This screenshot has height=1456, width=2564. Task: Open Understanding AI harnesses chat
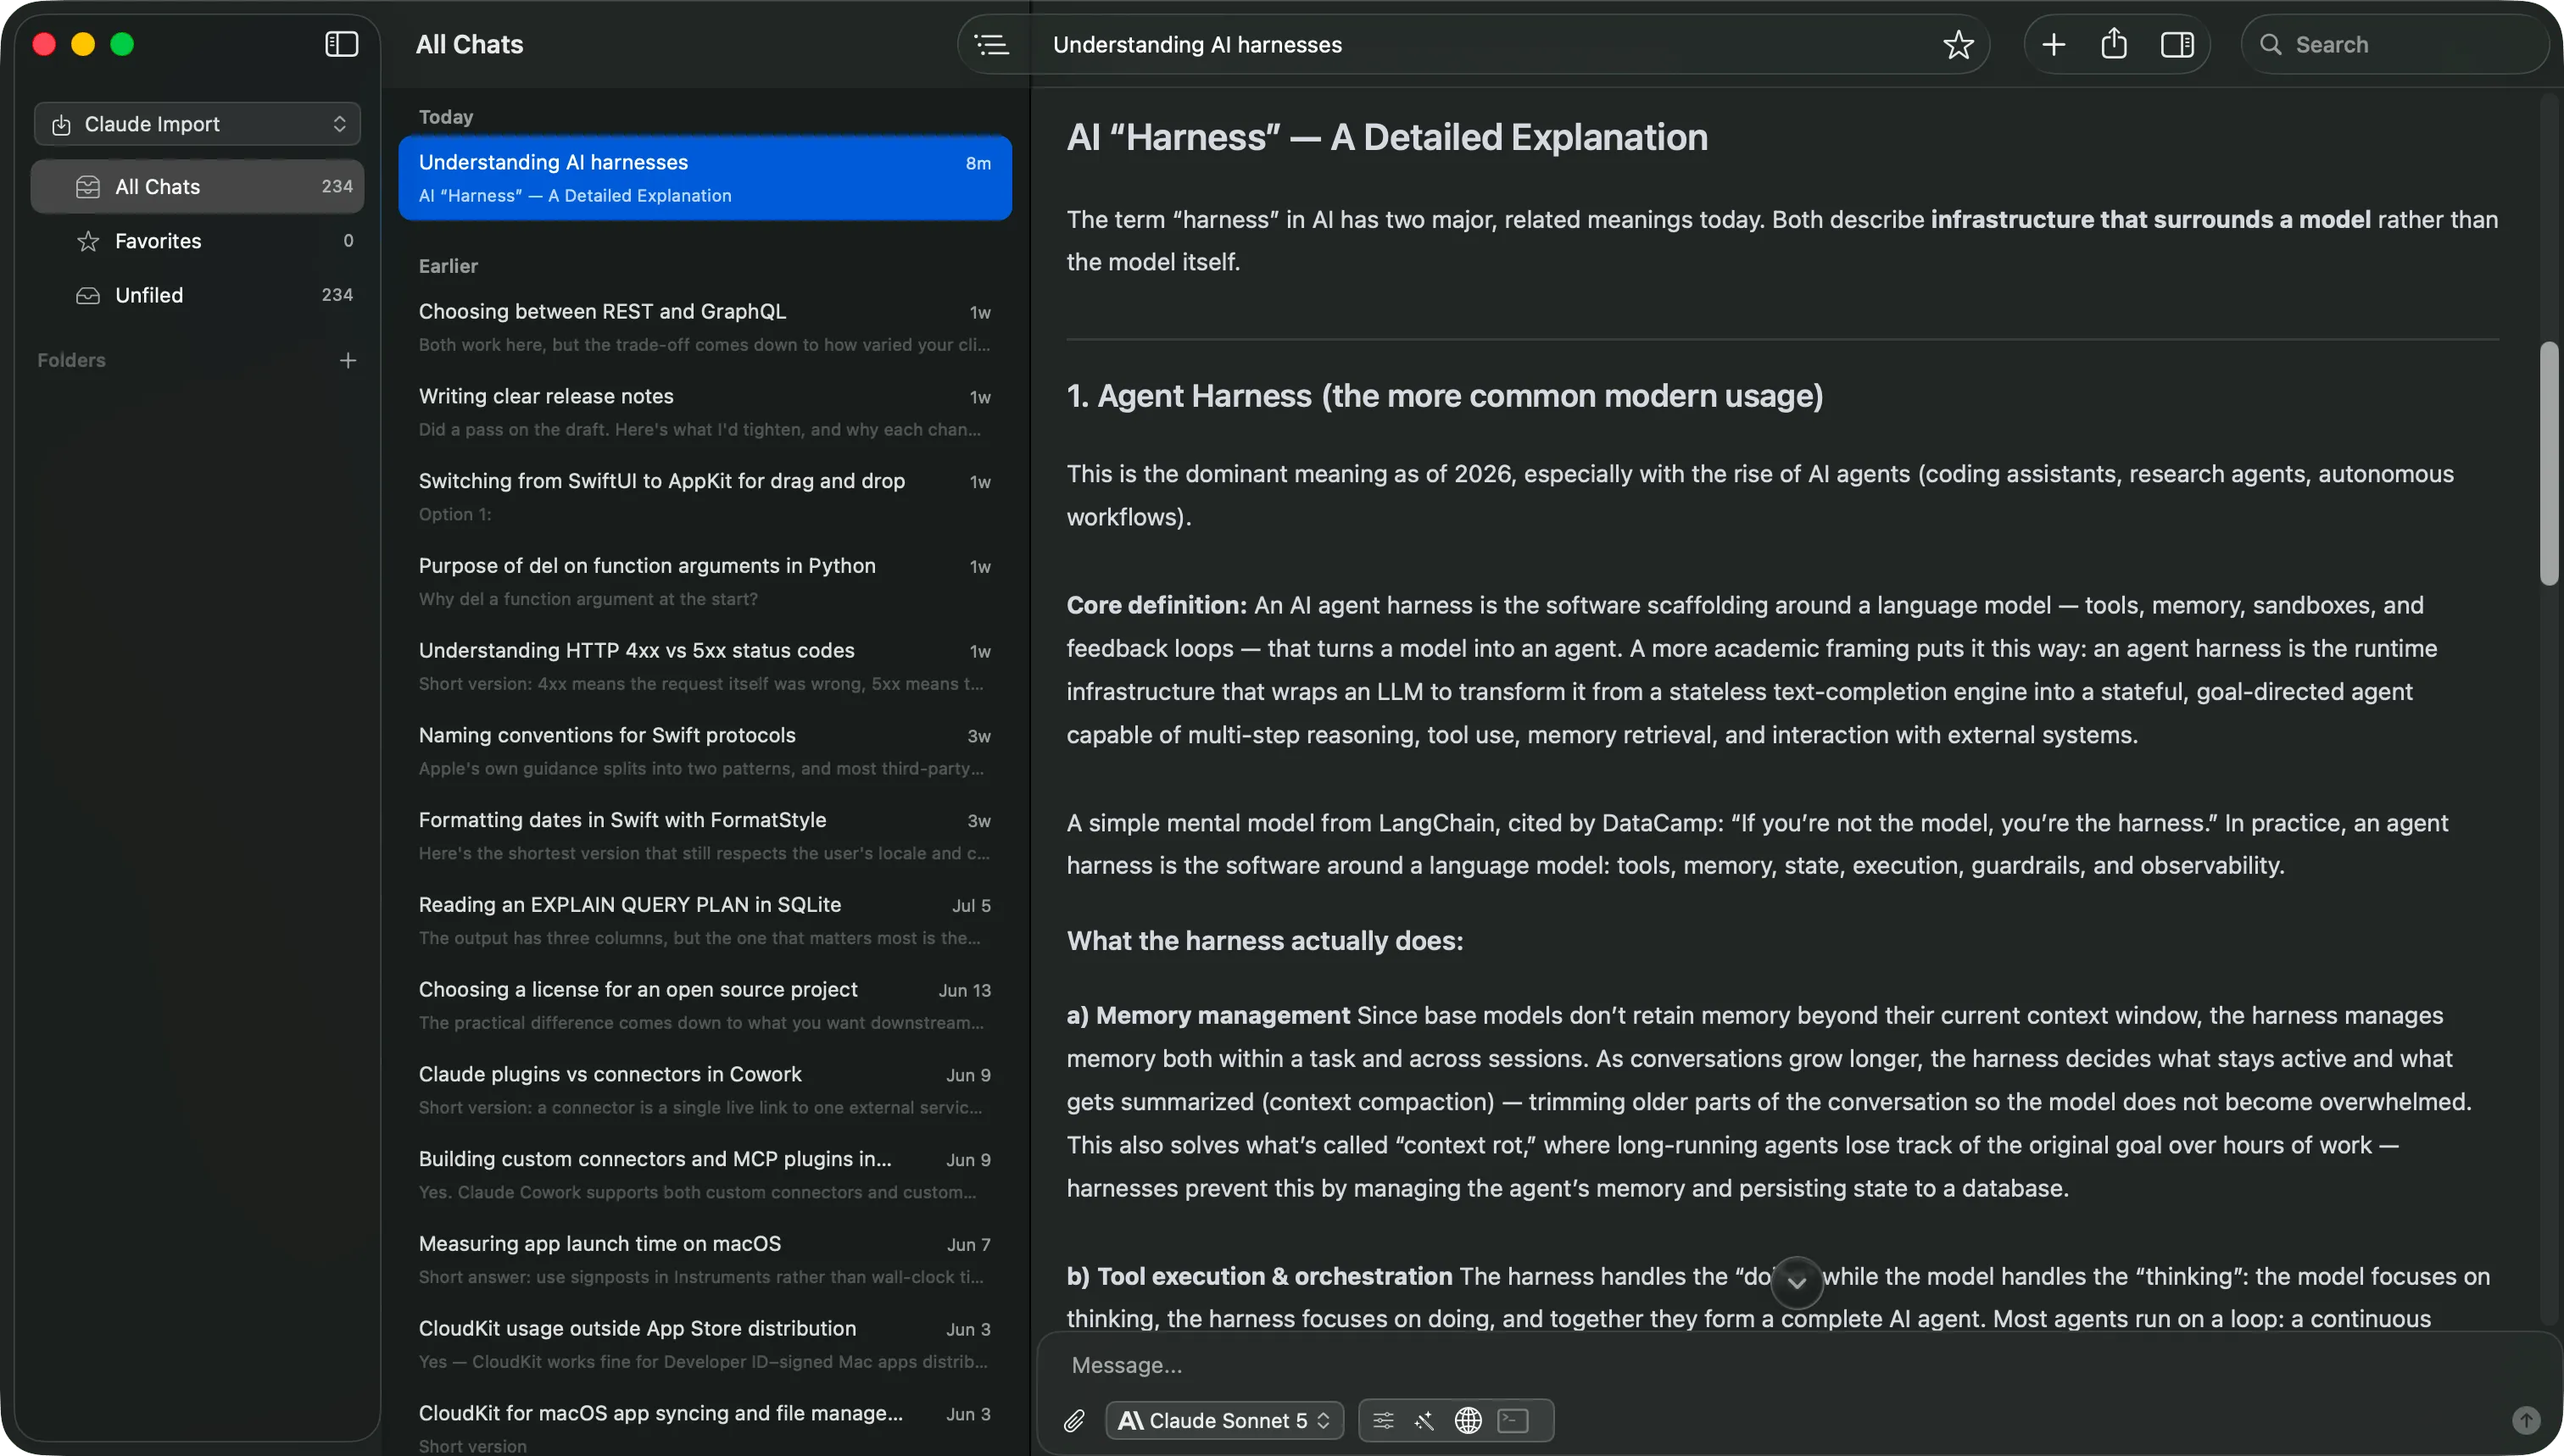[705, 178]
